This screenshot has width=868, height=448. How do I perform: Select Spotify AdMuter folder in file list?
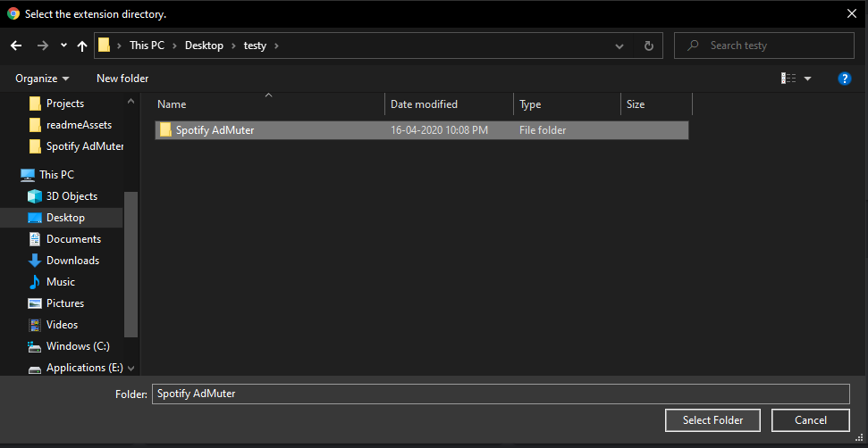pyautogui.click(x=421, y=130)
